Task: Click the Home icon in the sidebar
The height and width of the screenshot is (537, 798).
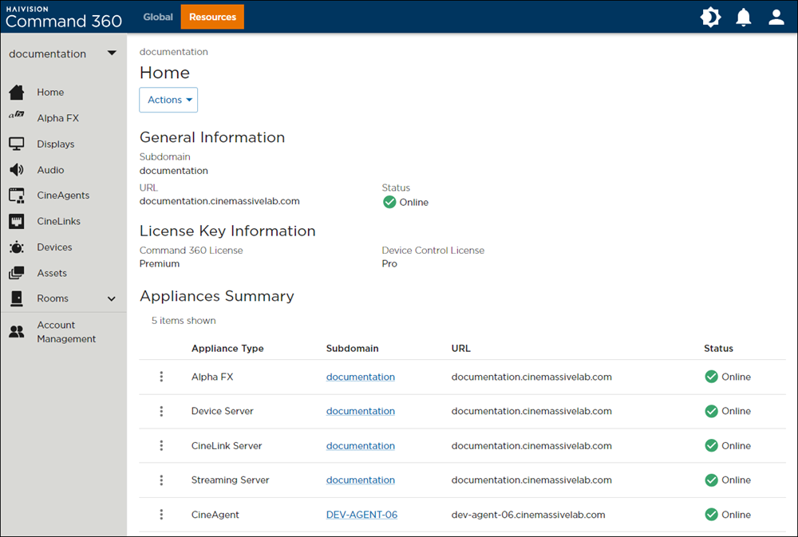Action: click(16, 92)
